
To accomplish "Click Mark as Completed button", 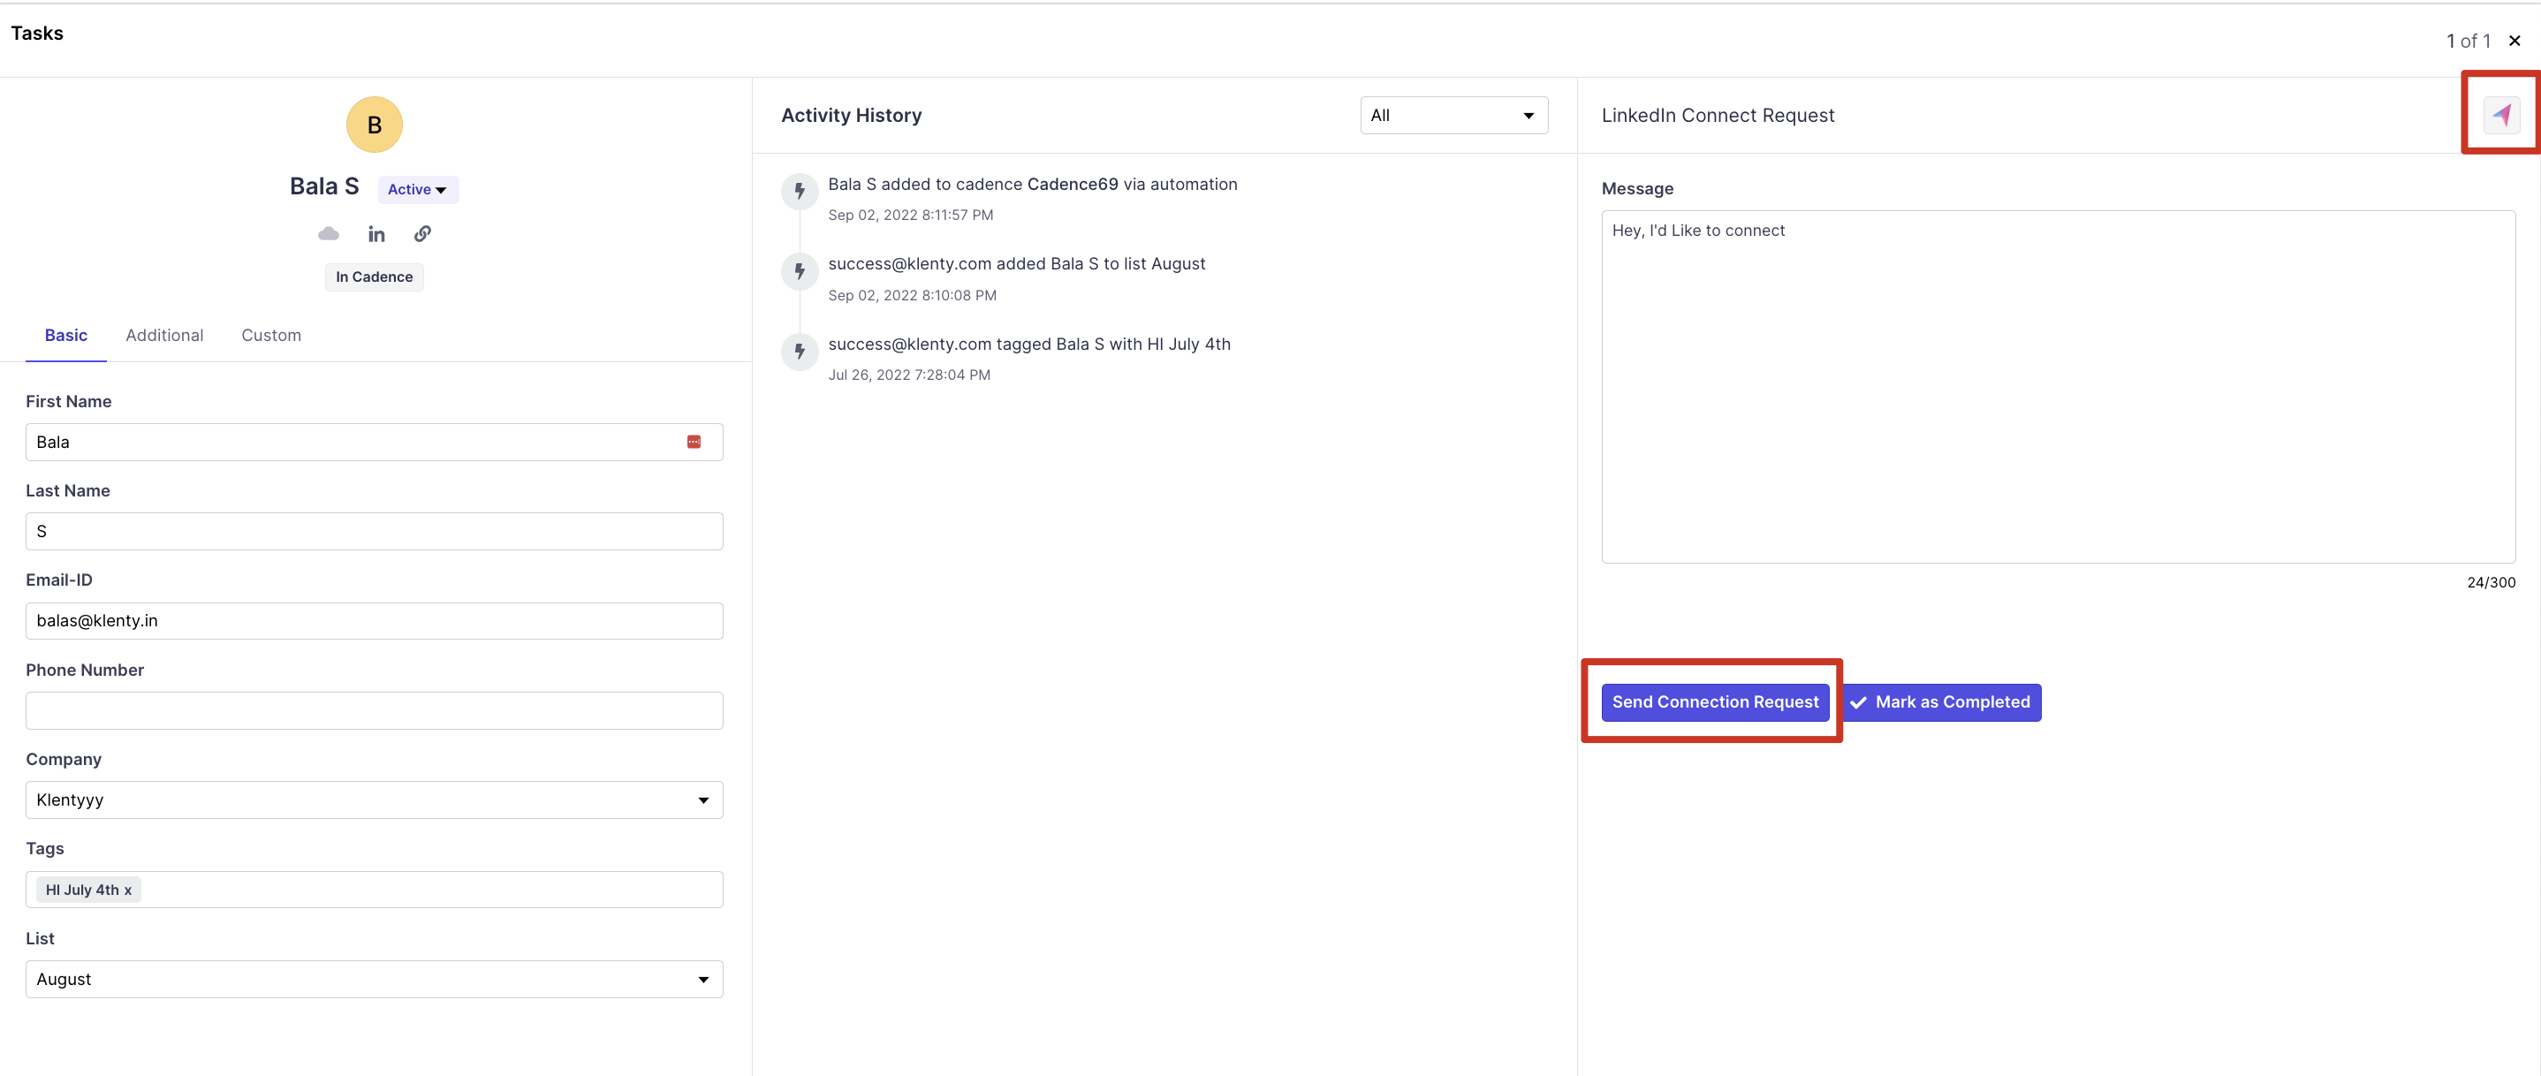I will (x=1941, y=702).
